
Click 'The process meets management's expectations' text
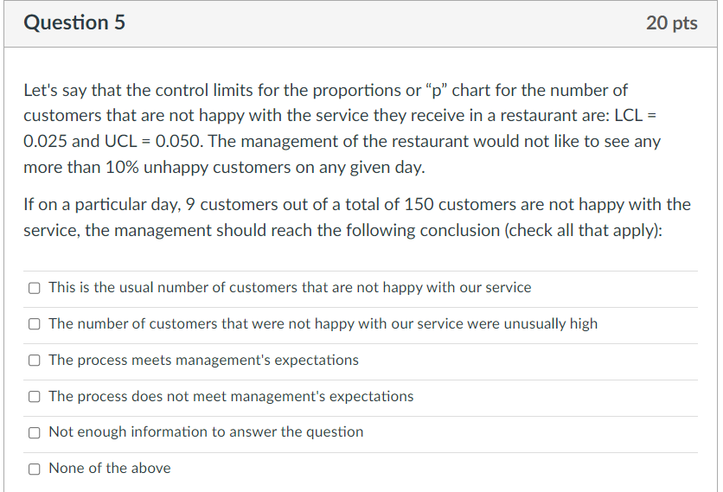(203, 360)
